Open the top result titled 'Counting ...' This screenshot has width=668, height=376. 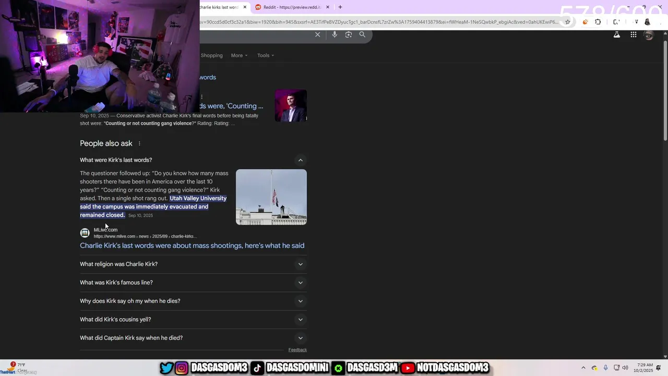[231, 106]
